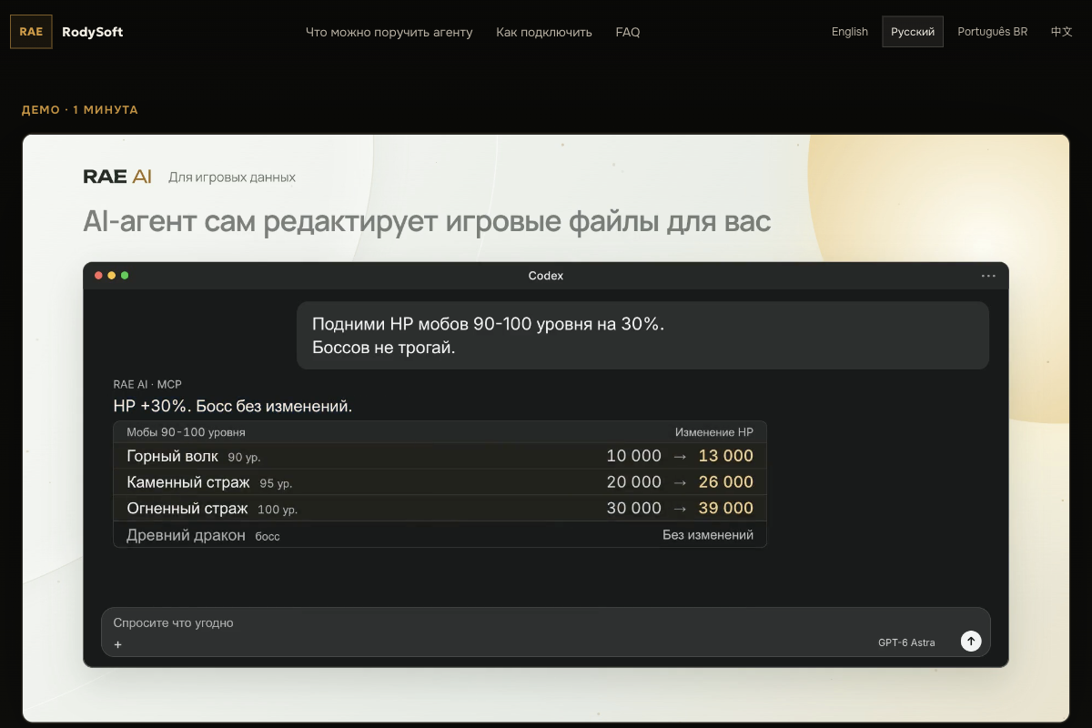Select Русский language option
Screen dimensions: 1092x728
(x=913, y=32)
